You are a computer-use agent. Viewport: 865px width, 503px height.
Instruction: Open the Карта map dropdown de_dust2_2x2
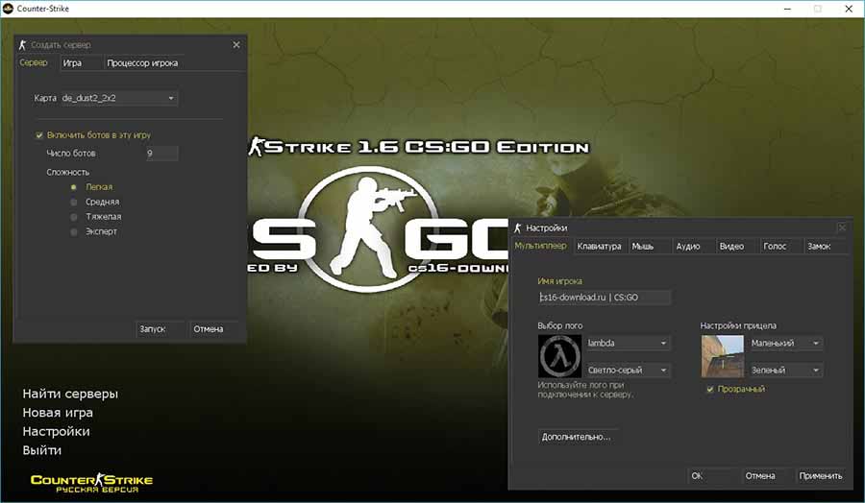coord(118,98)
